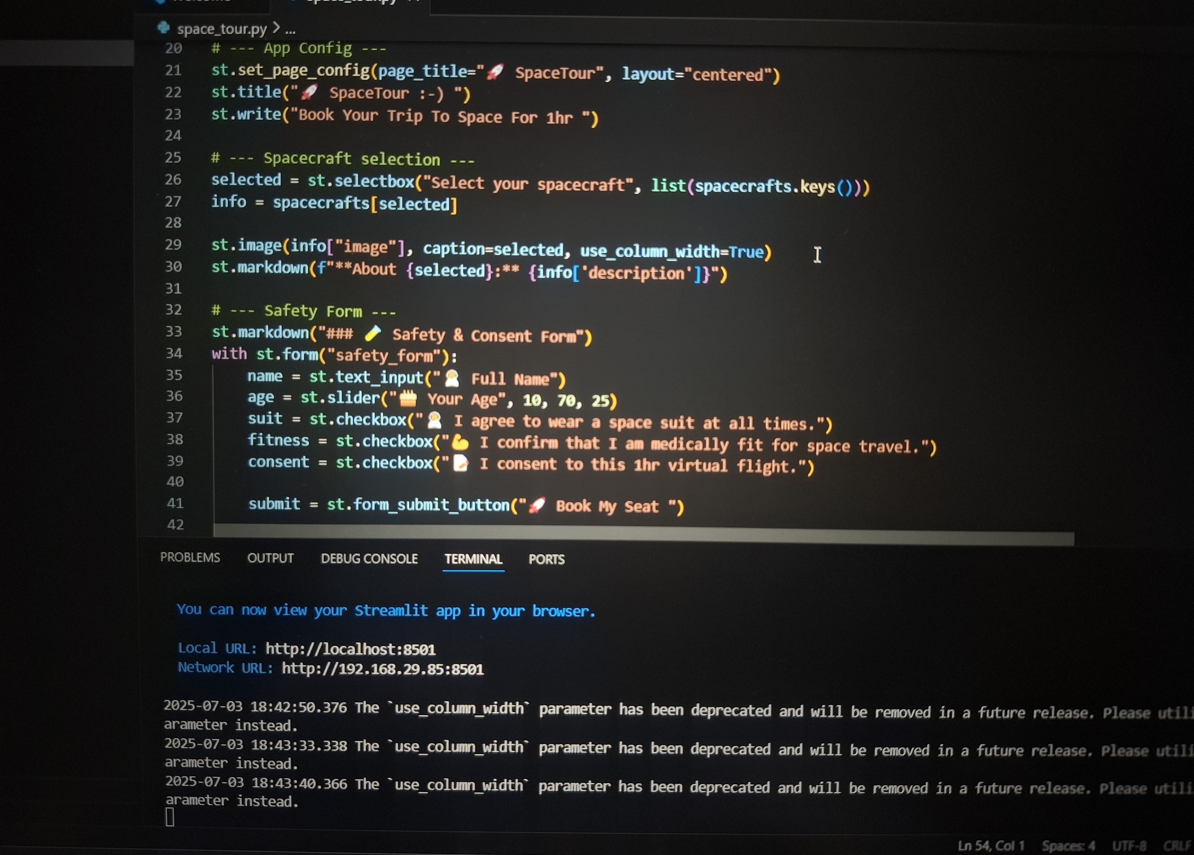The width and height of the screenshot is (1194, 855).
Task: Switch to the PROBLEMS panel tab
Action: pos(190,557)
